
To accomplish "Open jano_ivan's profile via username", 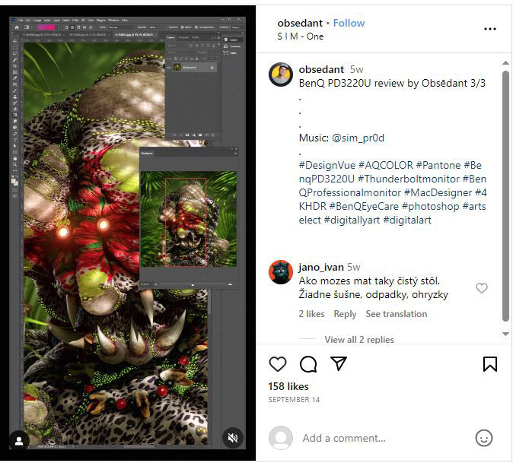I will tap(321, 267).
